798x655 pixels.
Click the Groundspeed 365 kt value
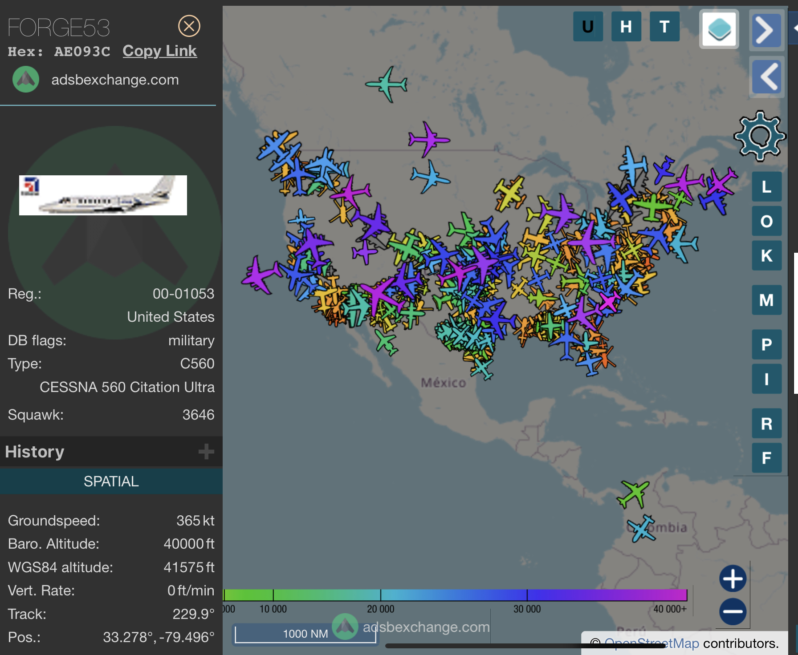click(195, 521)
